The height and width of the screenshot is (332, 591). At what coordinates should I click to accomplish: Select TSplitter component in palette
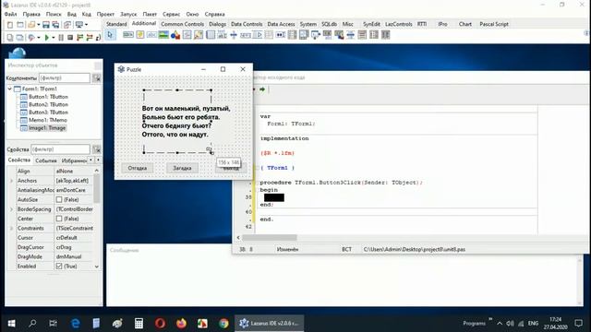coord(234,35)
